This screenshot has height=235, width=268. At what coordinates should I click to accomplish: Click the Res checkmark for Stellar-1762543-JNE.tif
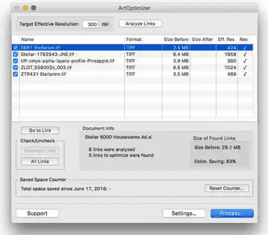[x=245, y=54]
